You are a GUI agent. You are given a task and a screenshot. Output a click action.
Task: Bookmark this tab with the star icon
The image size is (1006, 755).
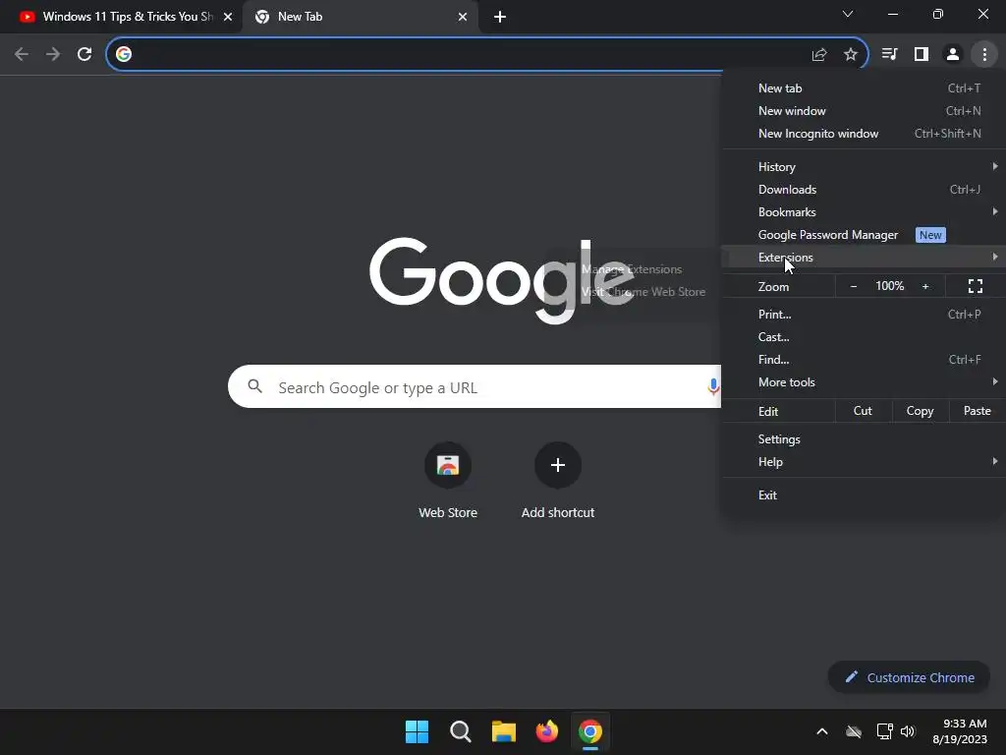coord(850,55)
